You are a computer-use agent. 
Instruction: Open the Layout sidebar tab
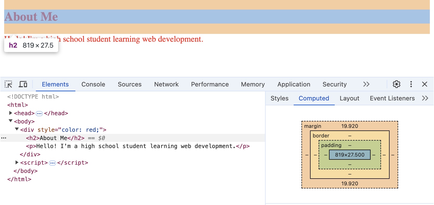click(x=349, y=98)
